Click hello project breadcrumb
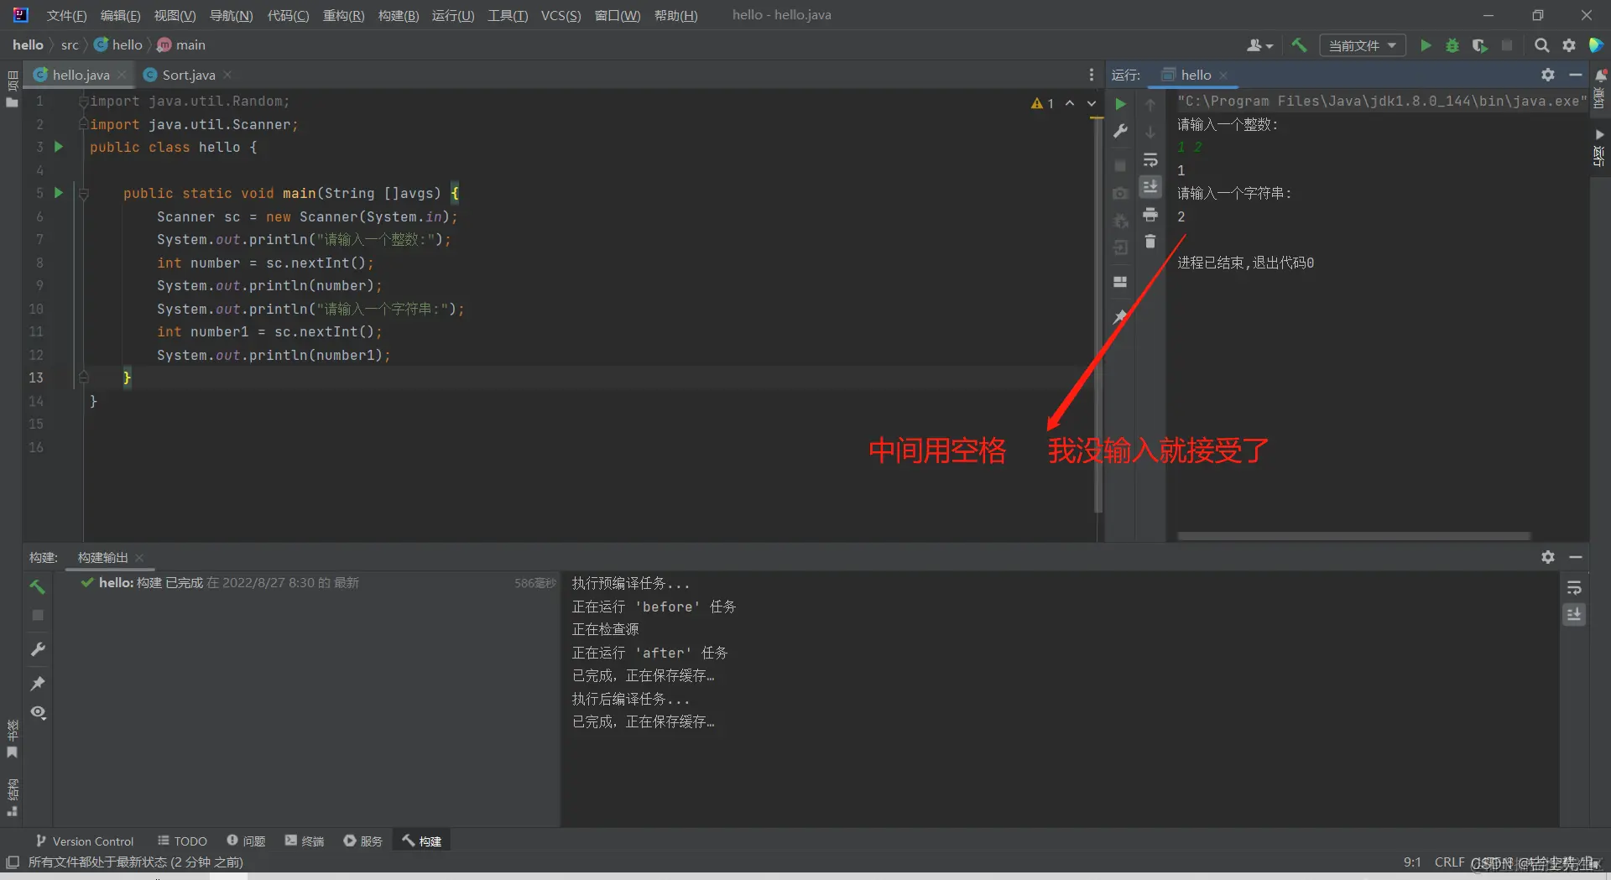This screenshot has height=880, width=1611. [x=28, y=45]
